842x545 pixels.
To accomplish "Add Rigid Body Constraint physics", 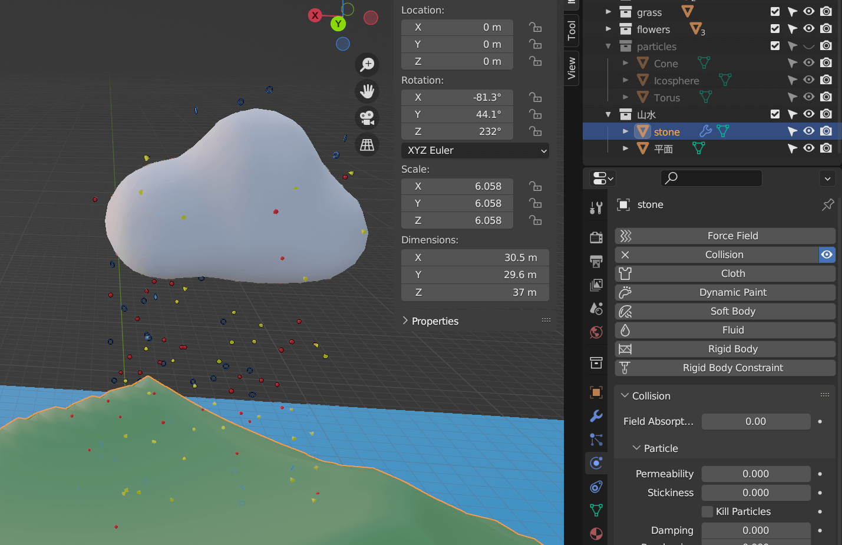I will 725,368.
